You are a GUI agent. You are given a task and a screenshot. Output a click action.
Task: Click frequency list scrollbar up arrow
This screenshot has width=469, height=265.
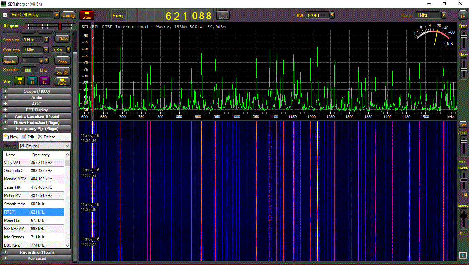(67, 155)
